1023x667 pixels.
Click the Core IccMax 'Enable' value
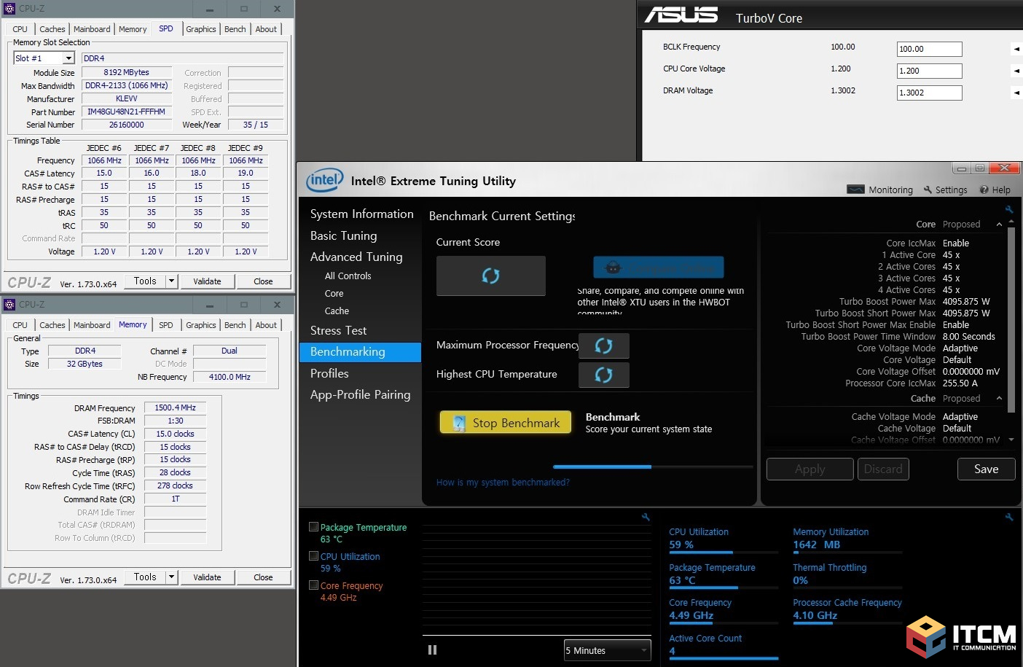tap(956, 243)
